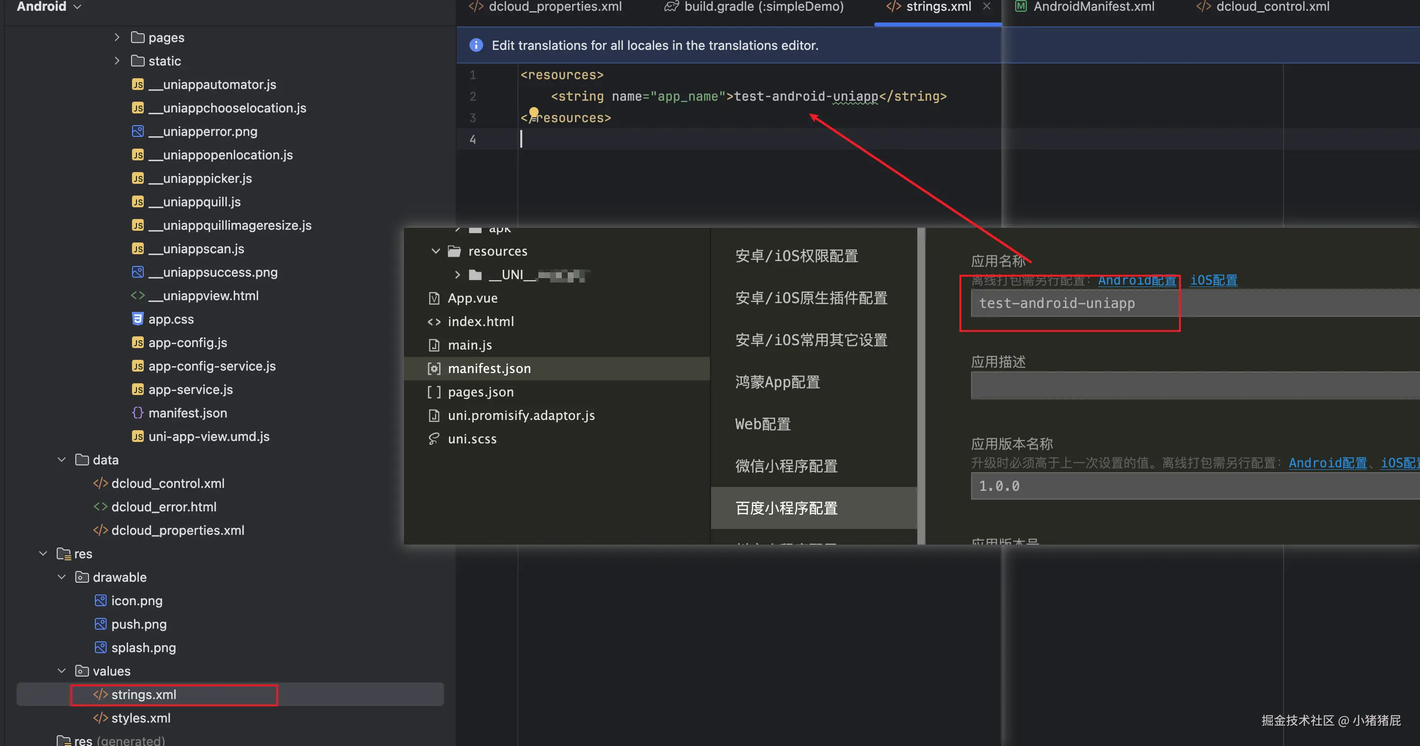Click the image icon of push.png
1420x746 pixels.
[100, 624]
